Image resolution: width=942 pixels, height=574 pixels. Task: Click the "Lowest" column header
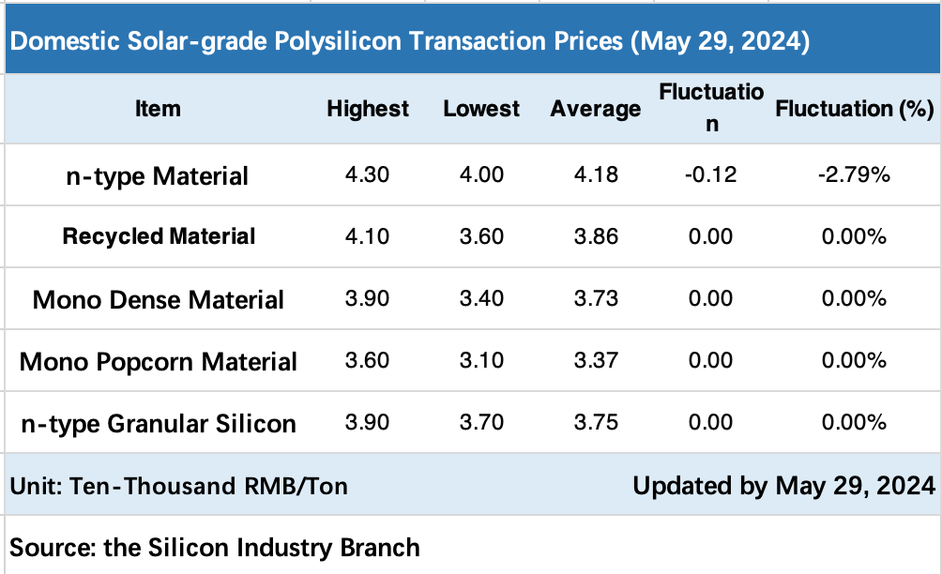click(x=481, y=109)
